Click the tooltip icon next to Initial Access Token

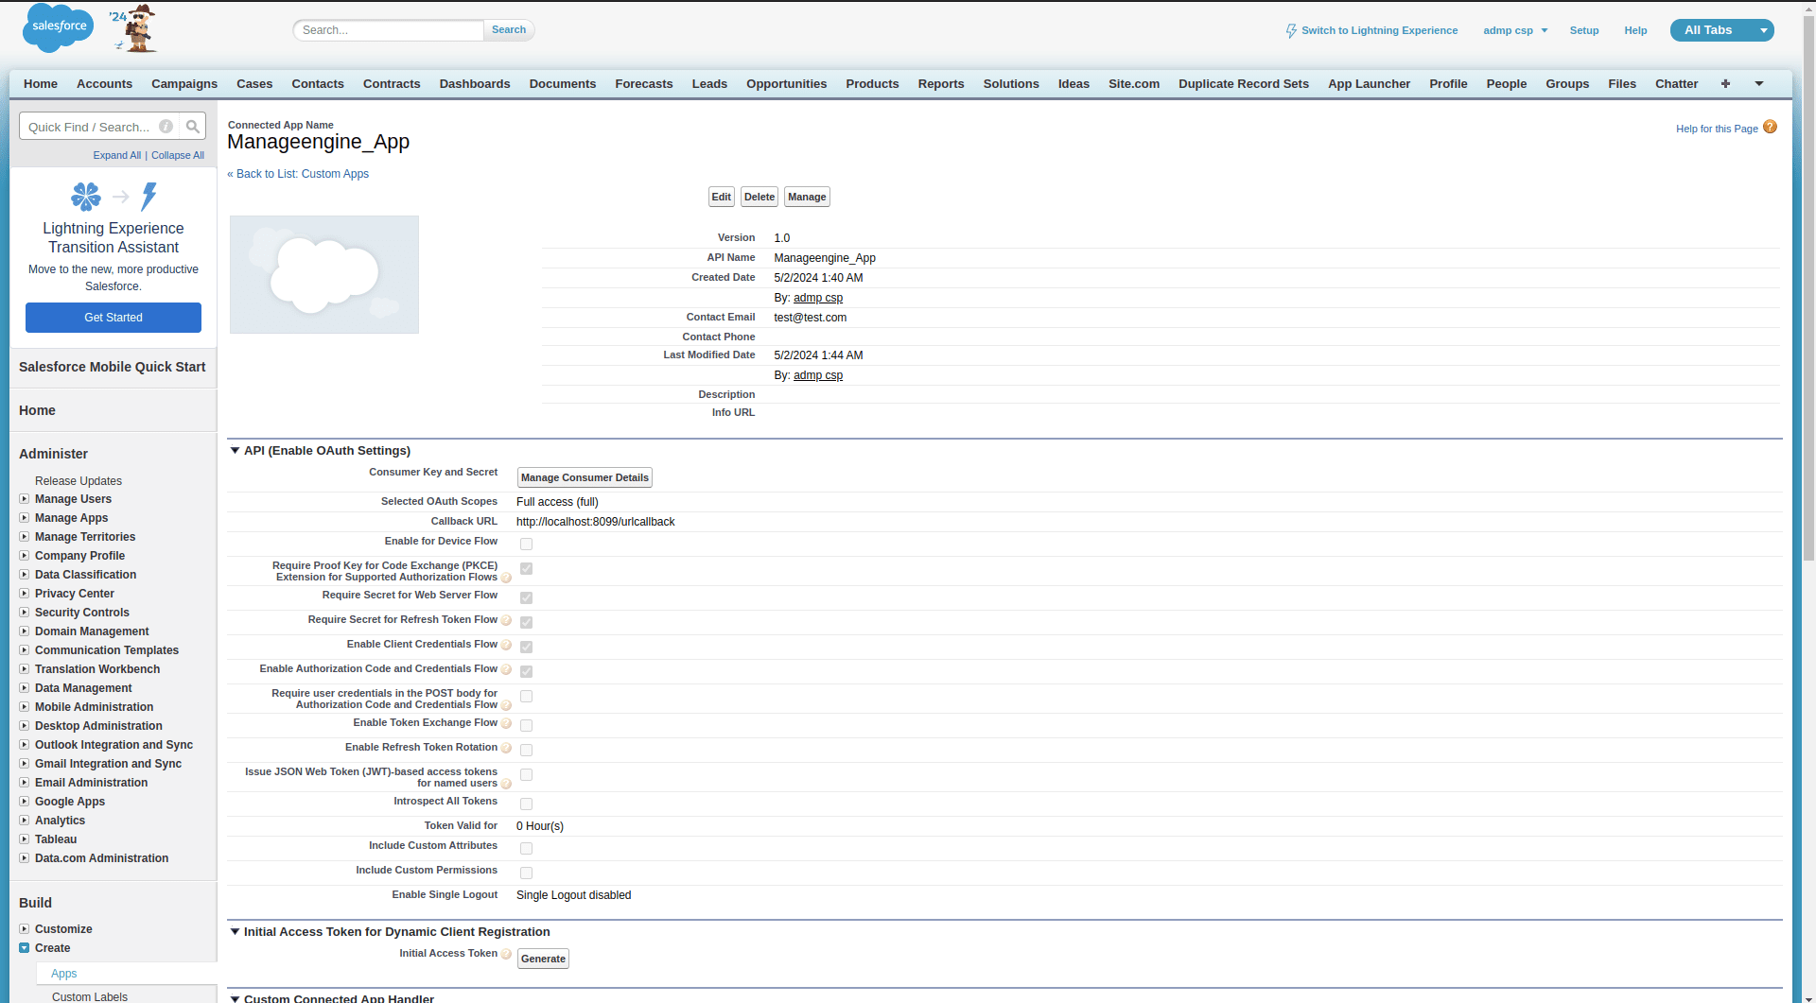tap(507, 954)
